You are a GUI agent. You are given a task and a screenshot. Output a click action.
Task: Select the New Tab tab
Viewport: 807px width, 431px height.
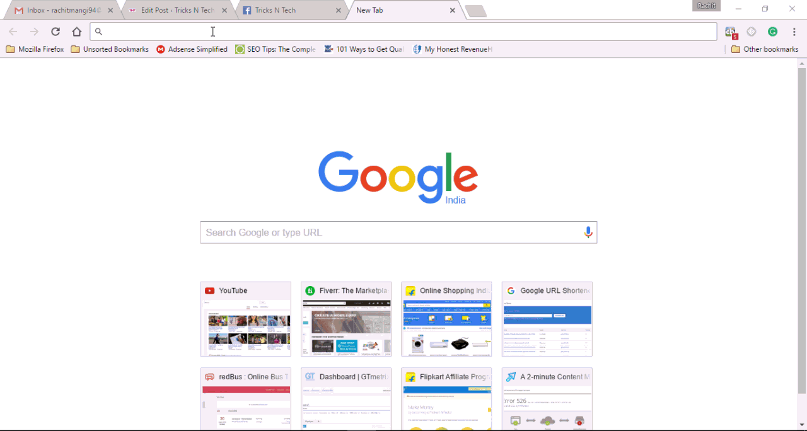[405, 10]
